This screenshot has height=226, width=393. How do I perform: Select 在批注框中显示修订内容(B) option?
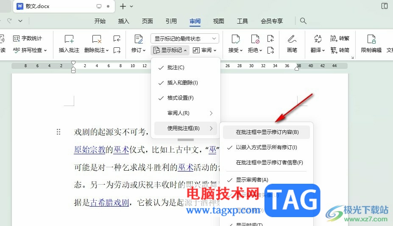tap(266, 132)
